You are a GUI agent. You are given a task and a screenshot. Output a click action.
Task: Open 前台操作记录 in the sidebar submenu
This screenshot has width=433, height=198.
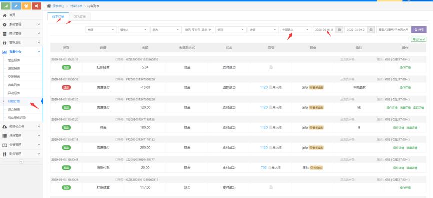pos(17,118)
